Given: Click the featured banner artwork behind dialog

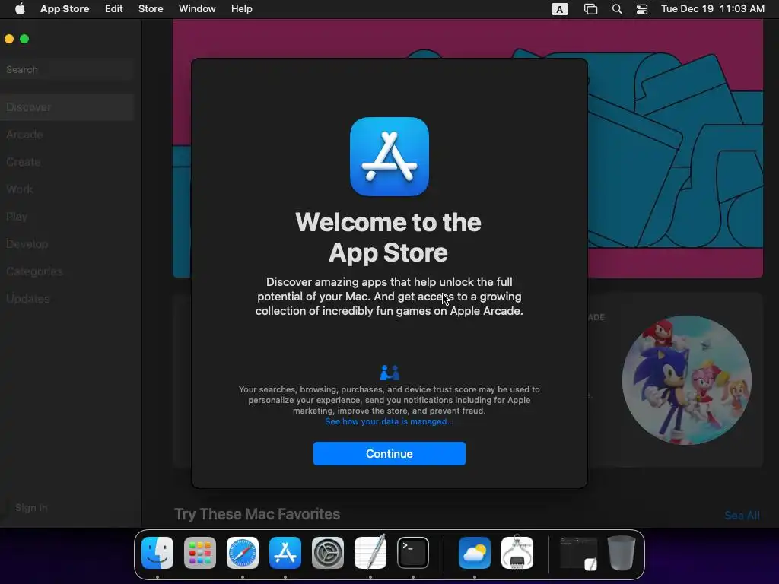Looking at the screenshot, I should point(676,148).
